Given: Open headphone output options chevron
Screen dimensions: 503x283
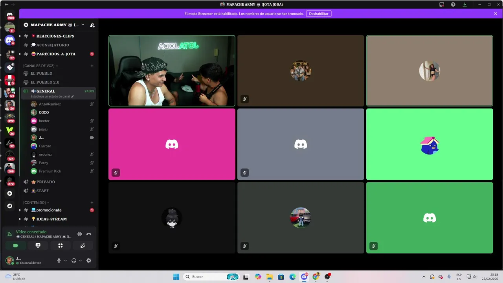Looking at the screenshot, I should 81,260.
